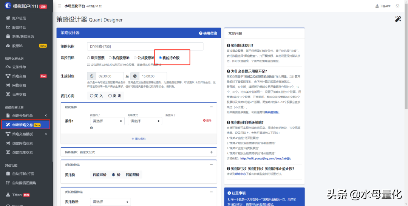Image resolution: width=408 pixels, height=206 pixels.
Task: Click the magic wand icon at top right
Action: [398, 19]
